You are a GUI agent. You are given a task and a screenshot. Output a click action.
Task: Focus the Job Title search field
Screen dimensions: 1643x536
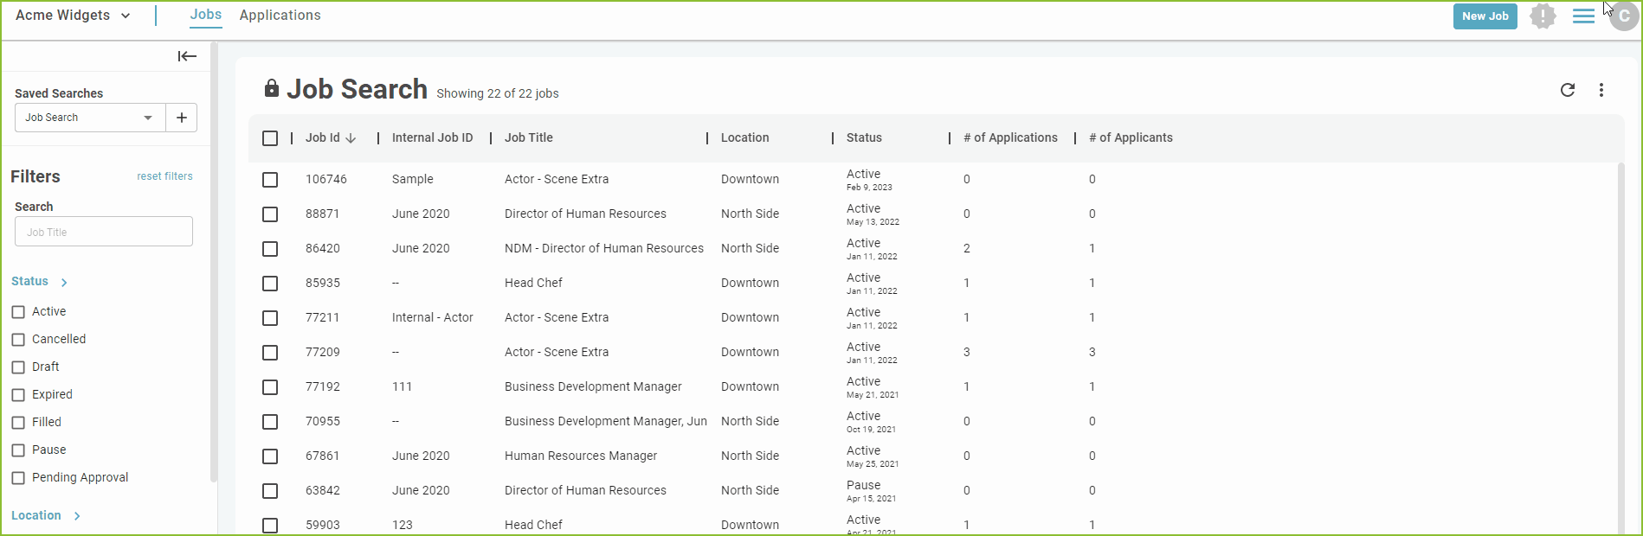pyautogui.click(x=104, y=232)
